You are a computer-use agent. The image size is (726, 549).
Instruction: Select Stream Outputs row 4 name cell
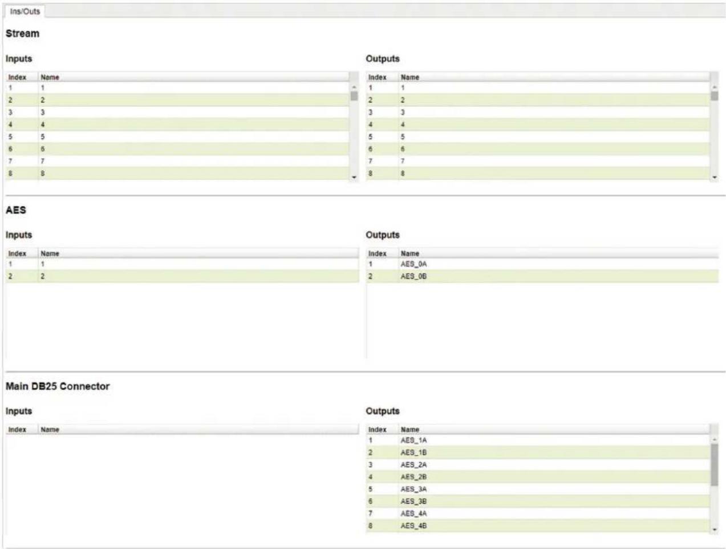(x=554, y=124)
